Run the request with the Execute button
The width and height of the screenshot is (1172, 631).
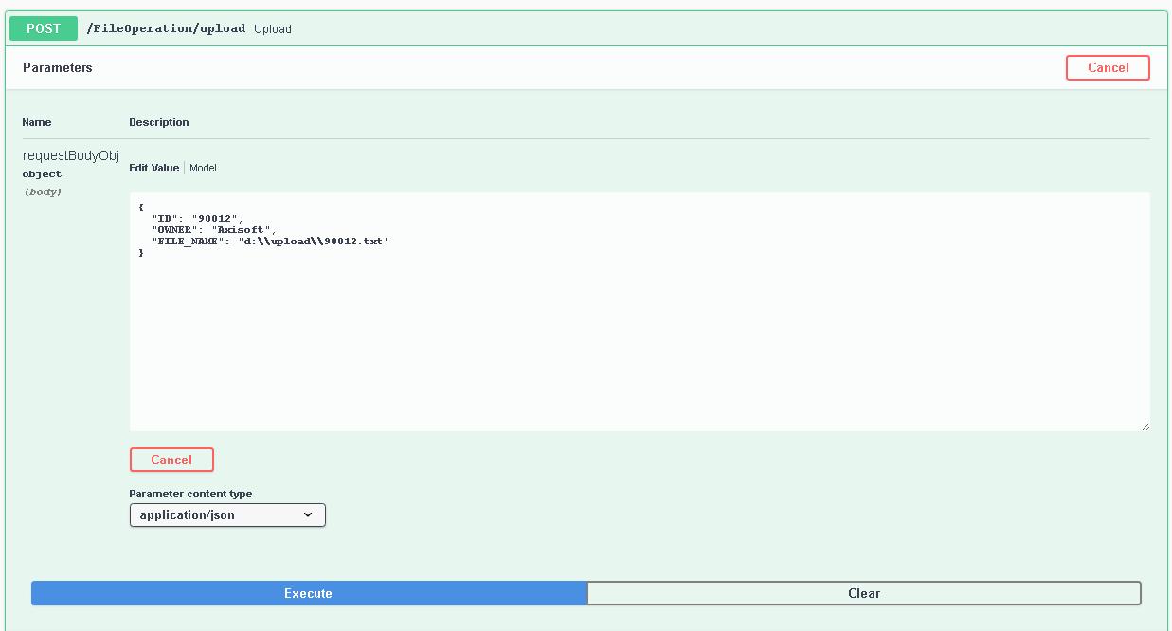[309, 593]
